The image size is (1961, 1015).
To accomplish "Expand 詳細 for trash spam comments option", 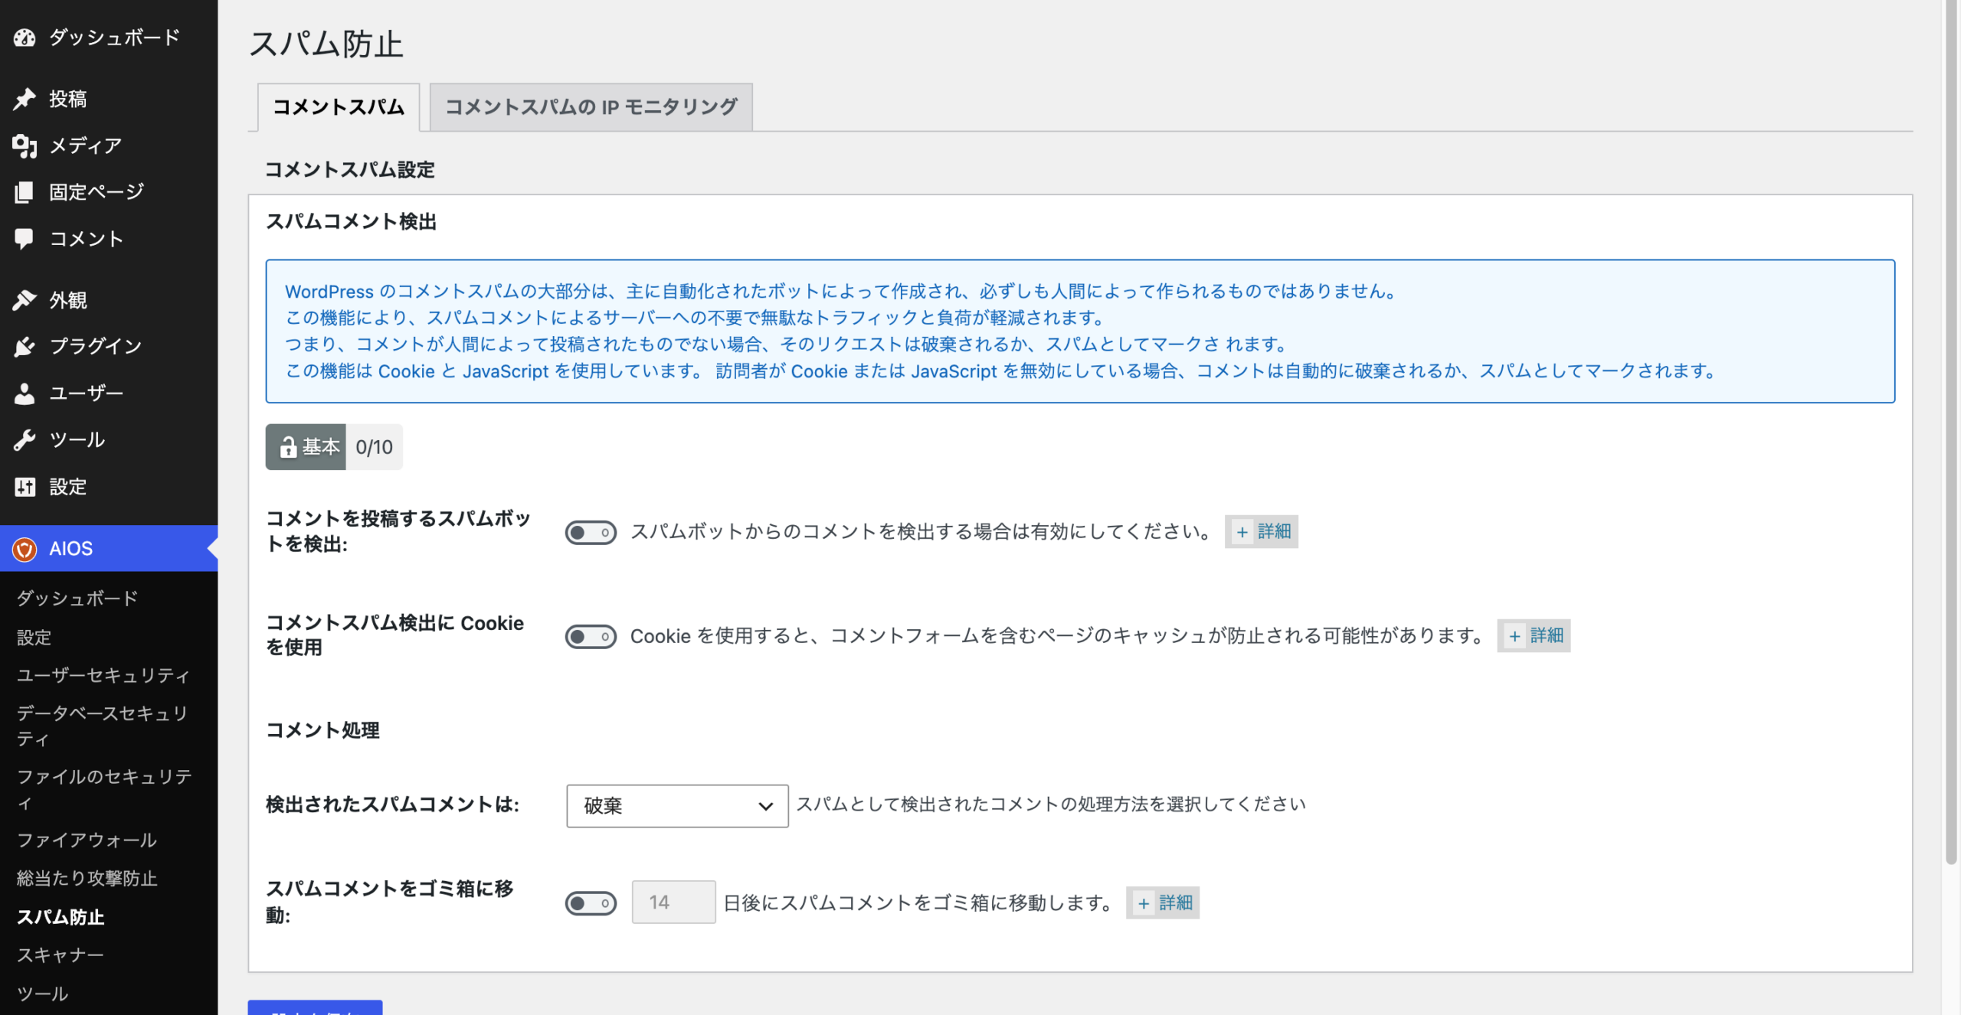I will click(x=1163, y=902).
